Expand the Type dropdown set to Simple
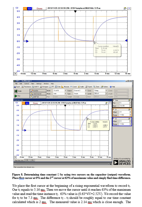Screen dimensions: 142x207 point(86,94)
